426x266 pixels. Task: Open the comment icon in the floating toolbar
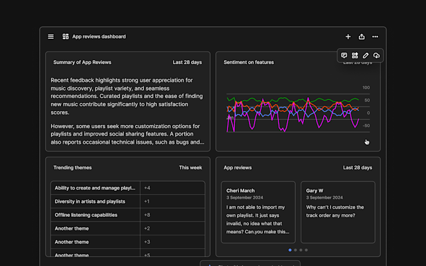coord(344,56)
